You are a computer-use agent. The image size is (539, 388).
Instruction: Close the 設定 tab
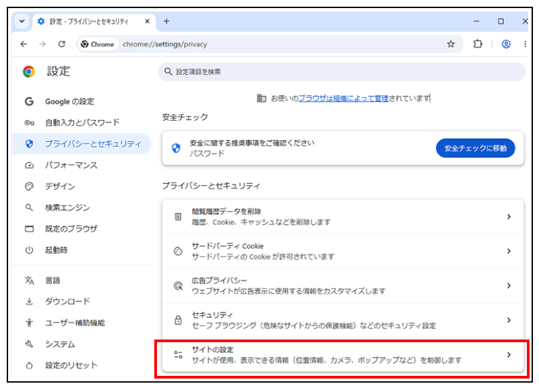[x=147, y=22]
